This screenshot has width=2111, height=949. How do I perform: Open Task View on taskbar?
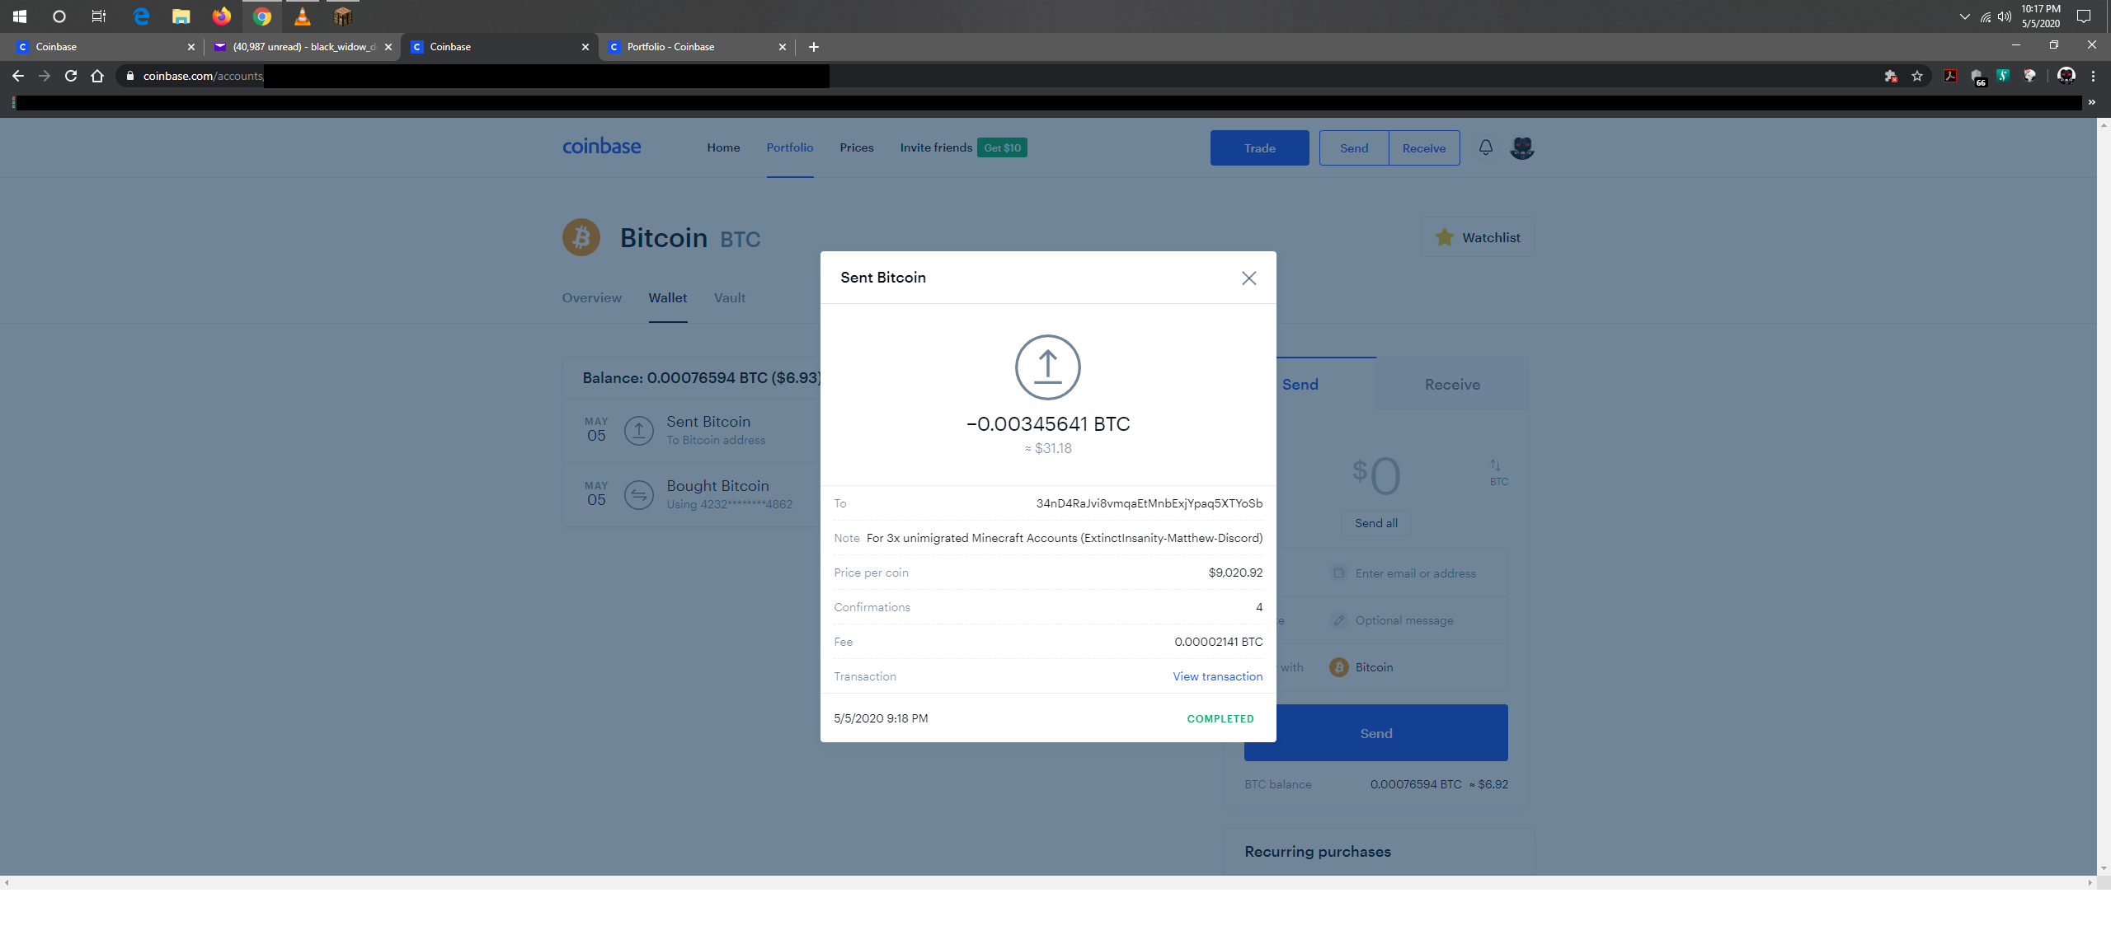pyautogui.click(x=99, y=16)
